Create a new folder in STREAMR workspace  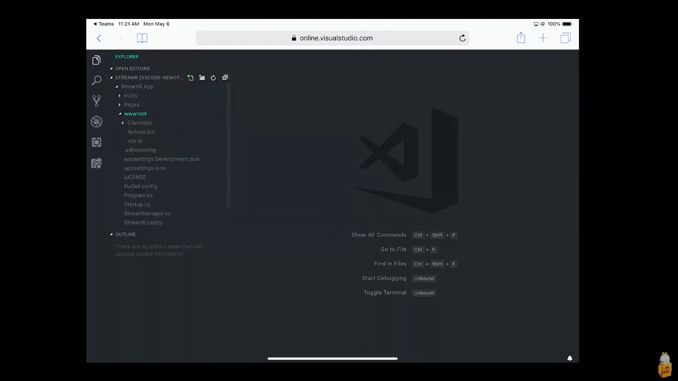click(202, 78)
